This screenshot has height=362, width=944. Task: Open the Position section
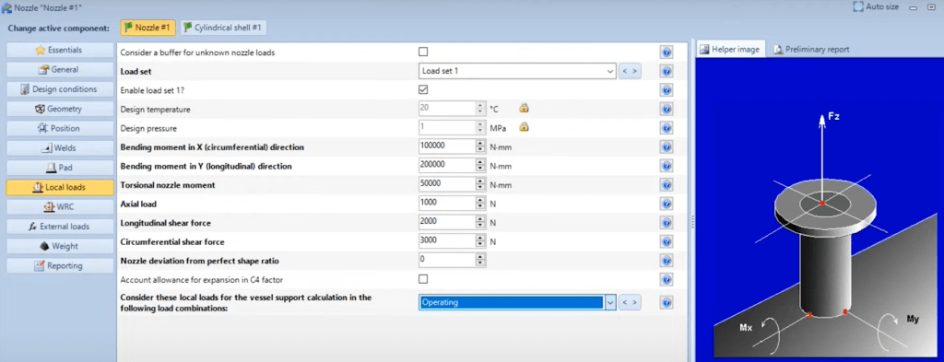[60, 128]
